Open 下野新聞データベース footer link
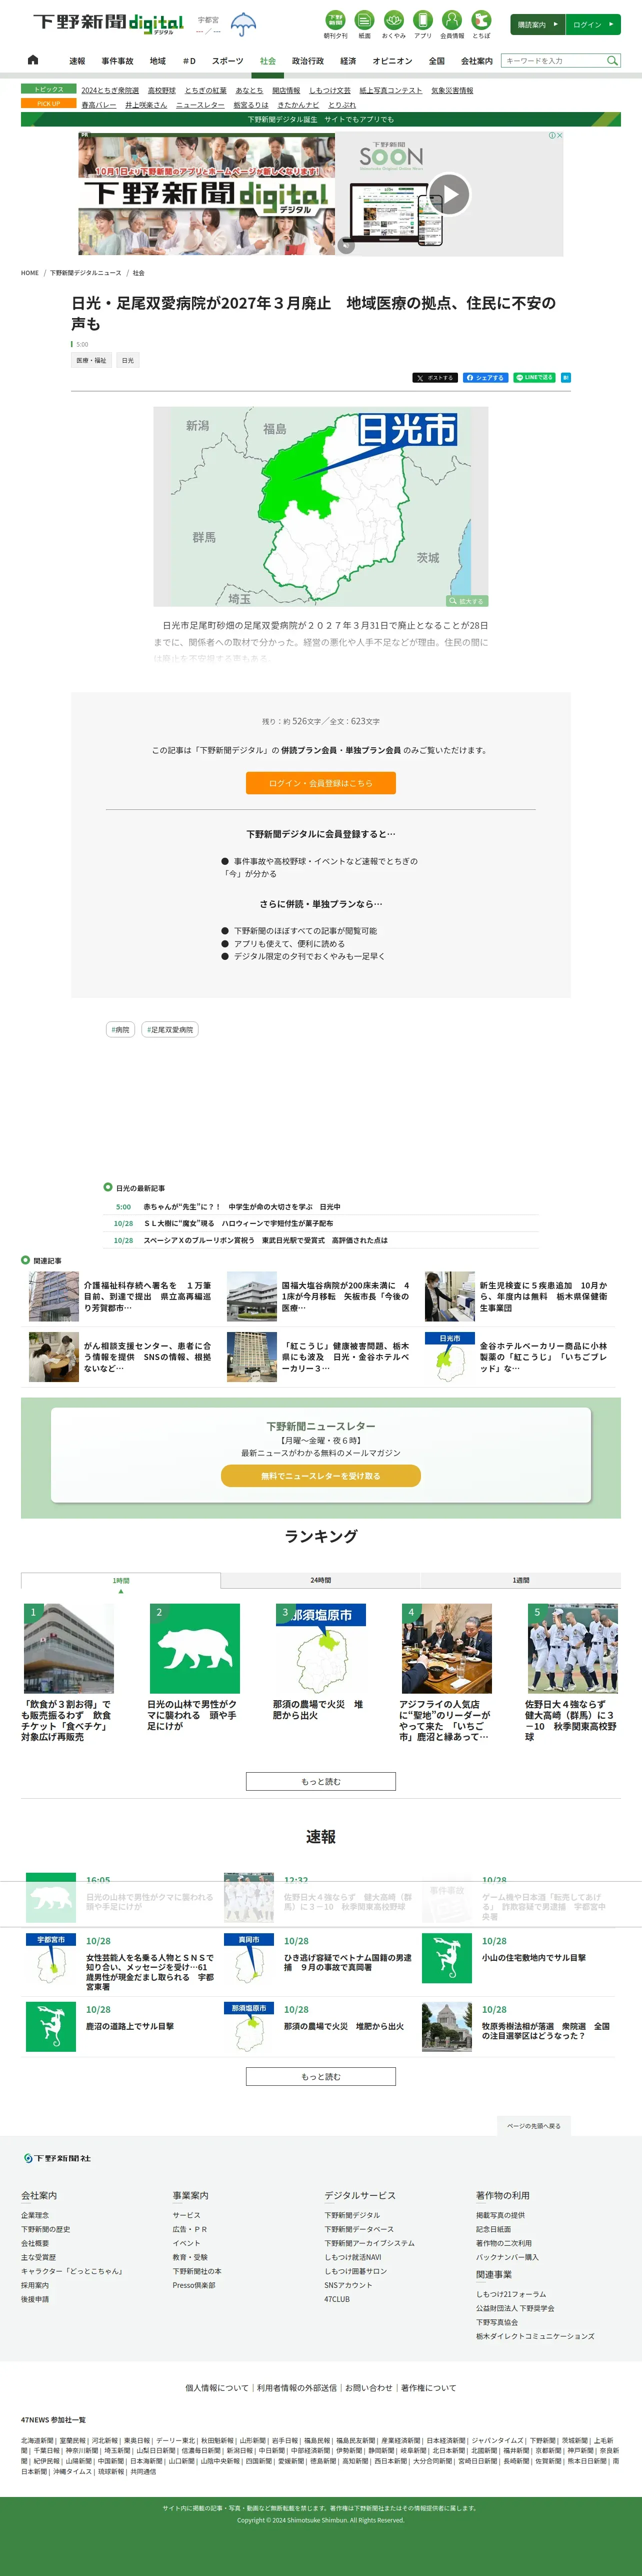This screenshot has height=2576, width=642. click(359, 2229)
